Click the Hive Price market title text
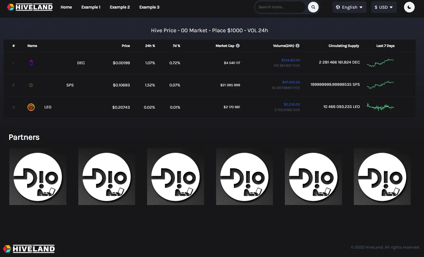 point(210,31)
